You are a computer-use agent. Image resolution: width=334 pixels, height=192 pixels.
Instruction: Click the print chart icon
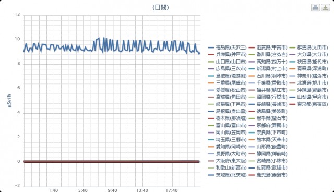[315, 8]
